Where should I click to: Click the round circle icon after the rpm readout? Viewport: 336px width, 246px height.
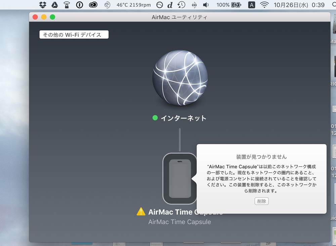click(160, 5)
